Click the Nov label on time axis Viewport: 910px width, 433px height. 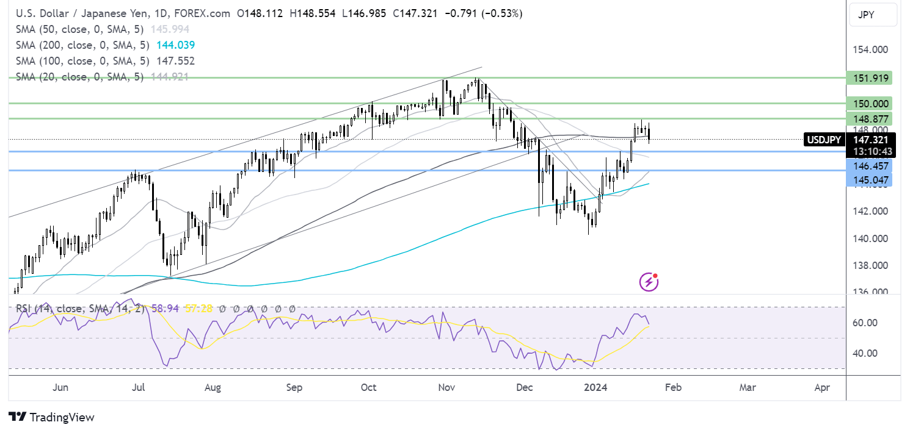coord(446,387)
